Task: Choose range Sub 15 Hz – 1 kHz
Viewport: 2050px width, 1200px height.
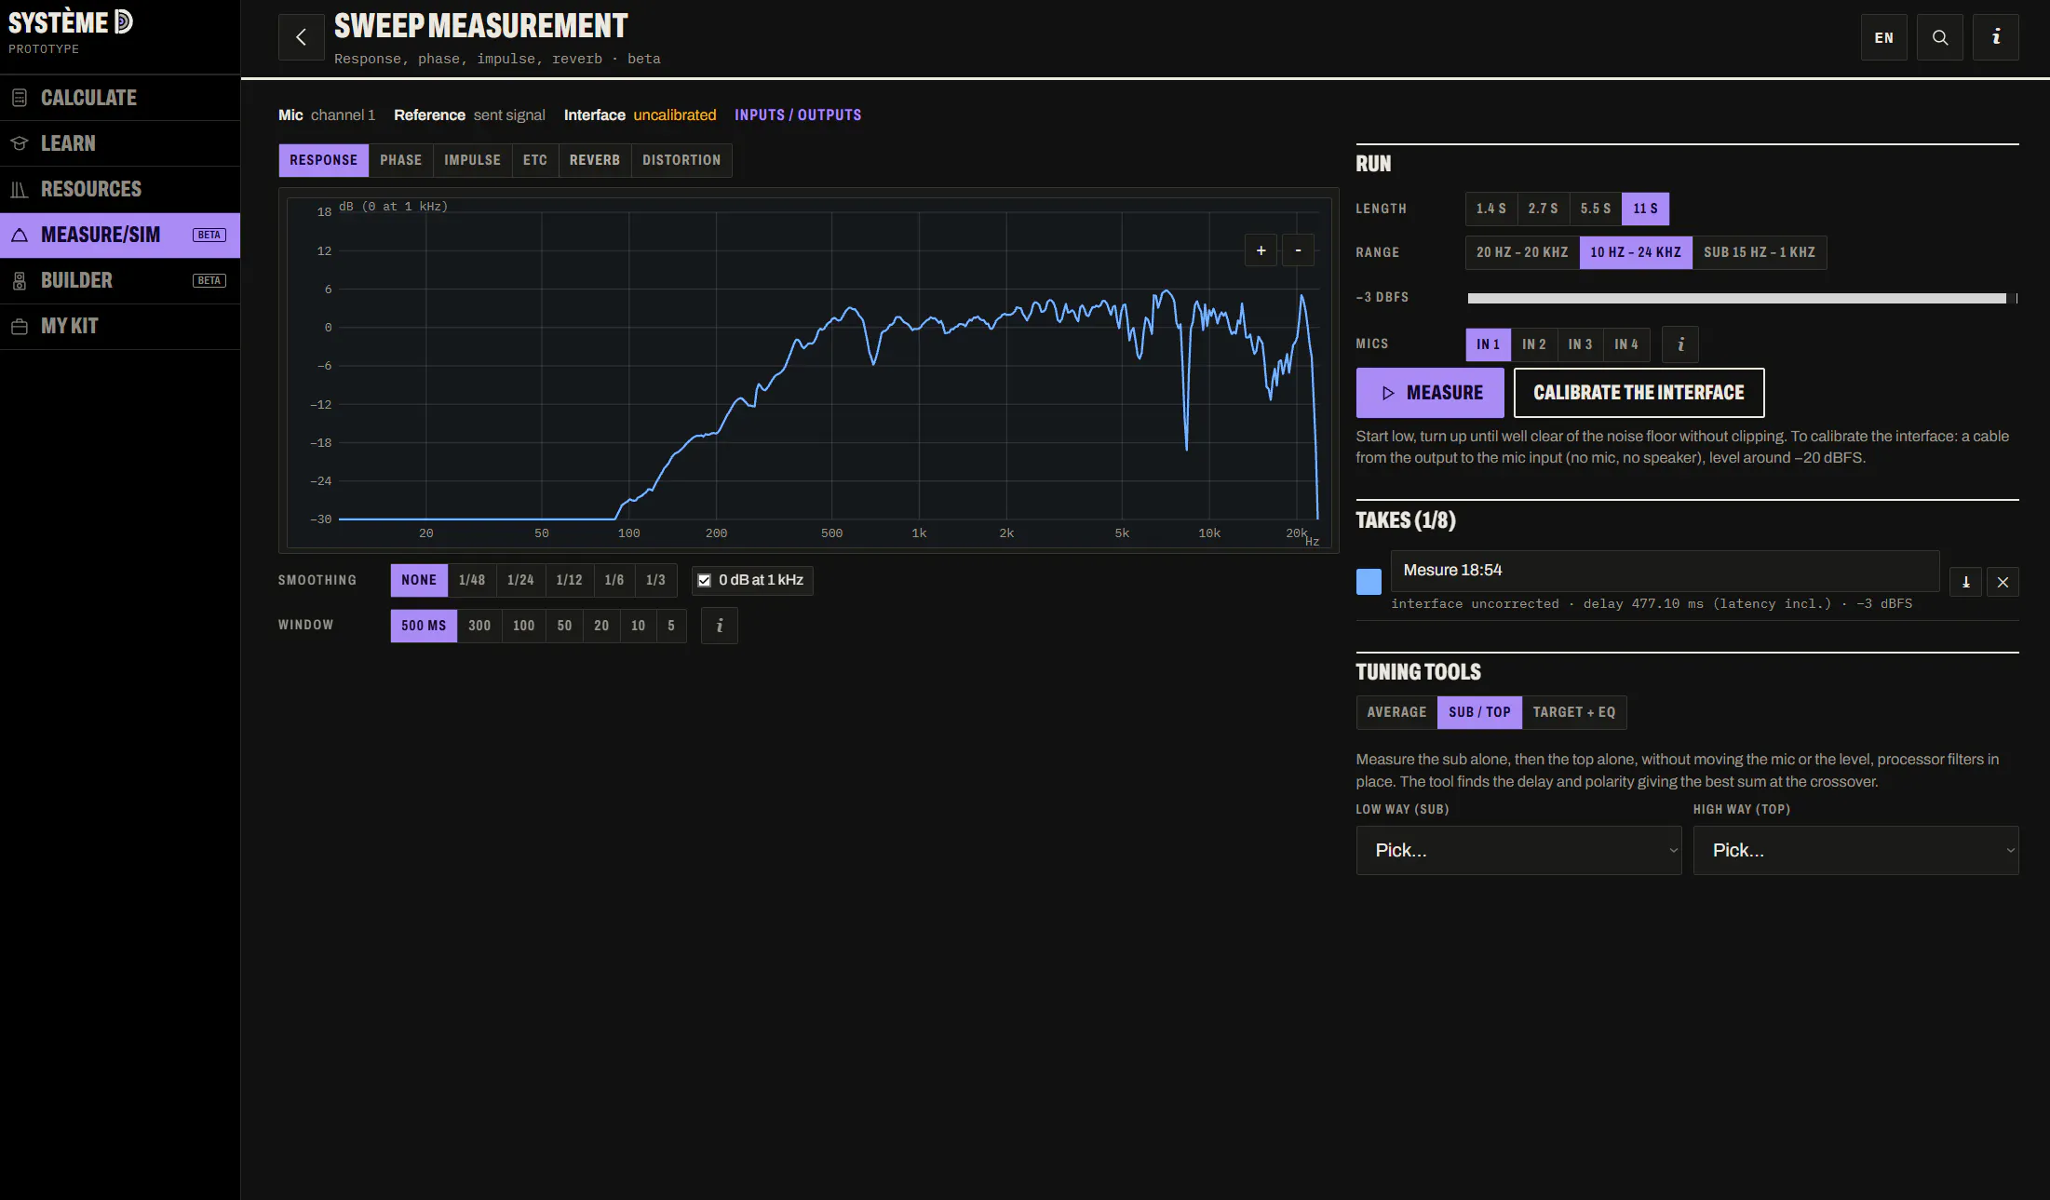Action: pos(1760,252)
